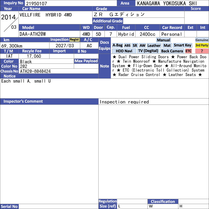
Task: Click color number 202
Action: click(x=24, y=66)
